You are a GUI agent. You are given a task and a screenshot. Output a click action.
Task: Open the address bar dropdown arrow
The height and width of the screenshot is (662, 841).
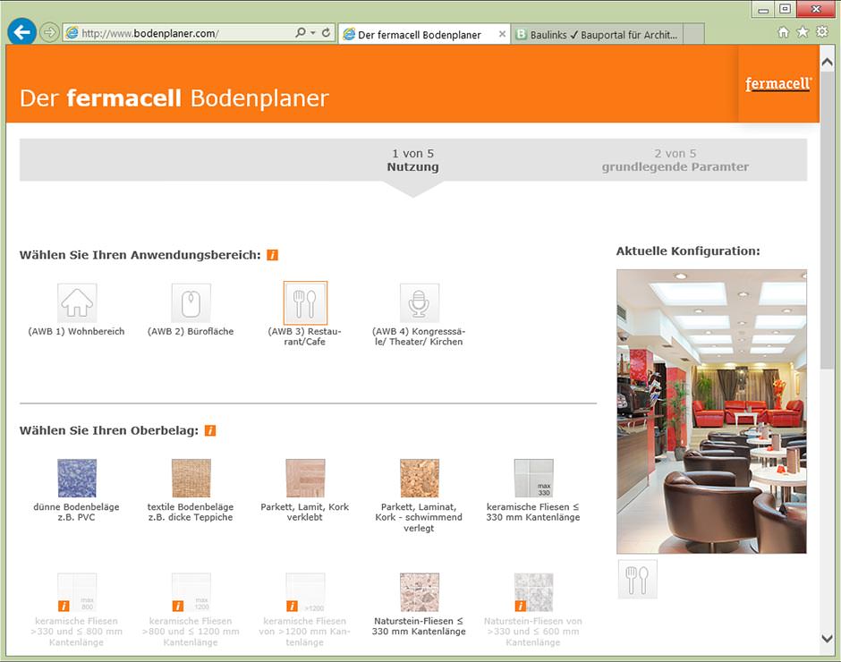coord(313,33)
